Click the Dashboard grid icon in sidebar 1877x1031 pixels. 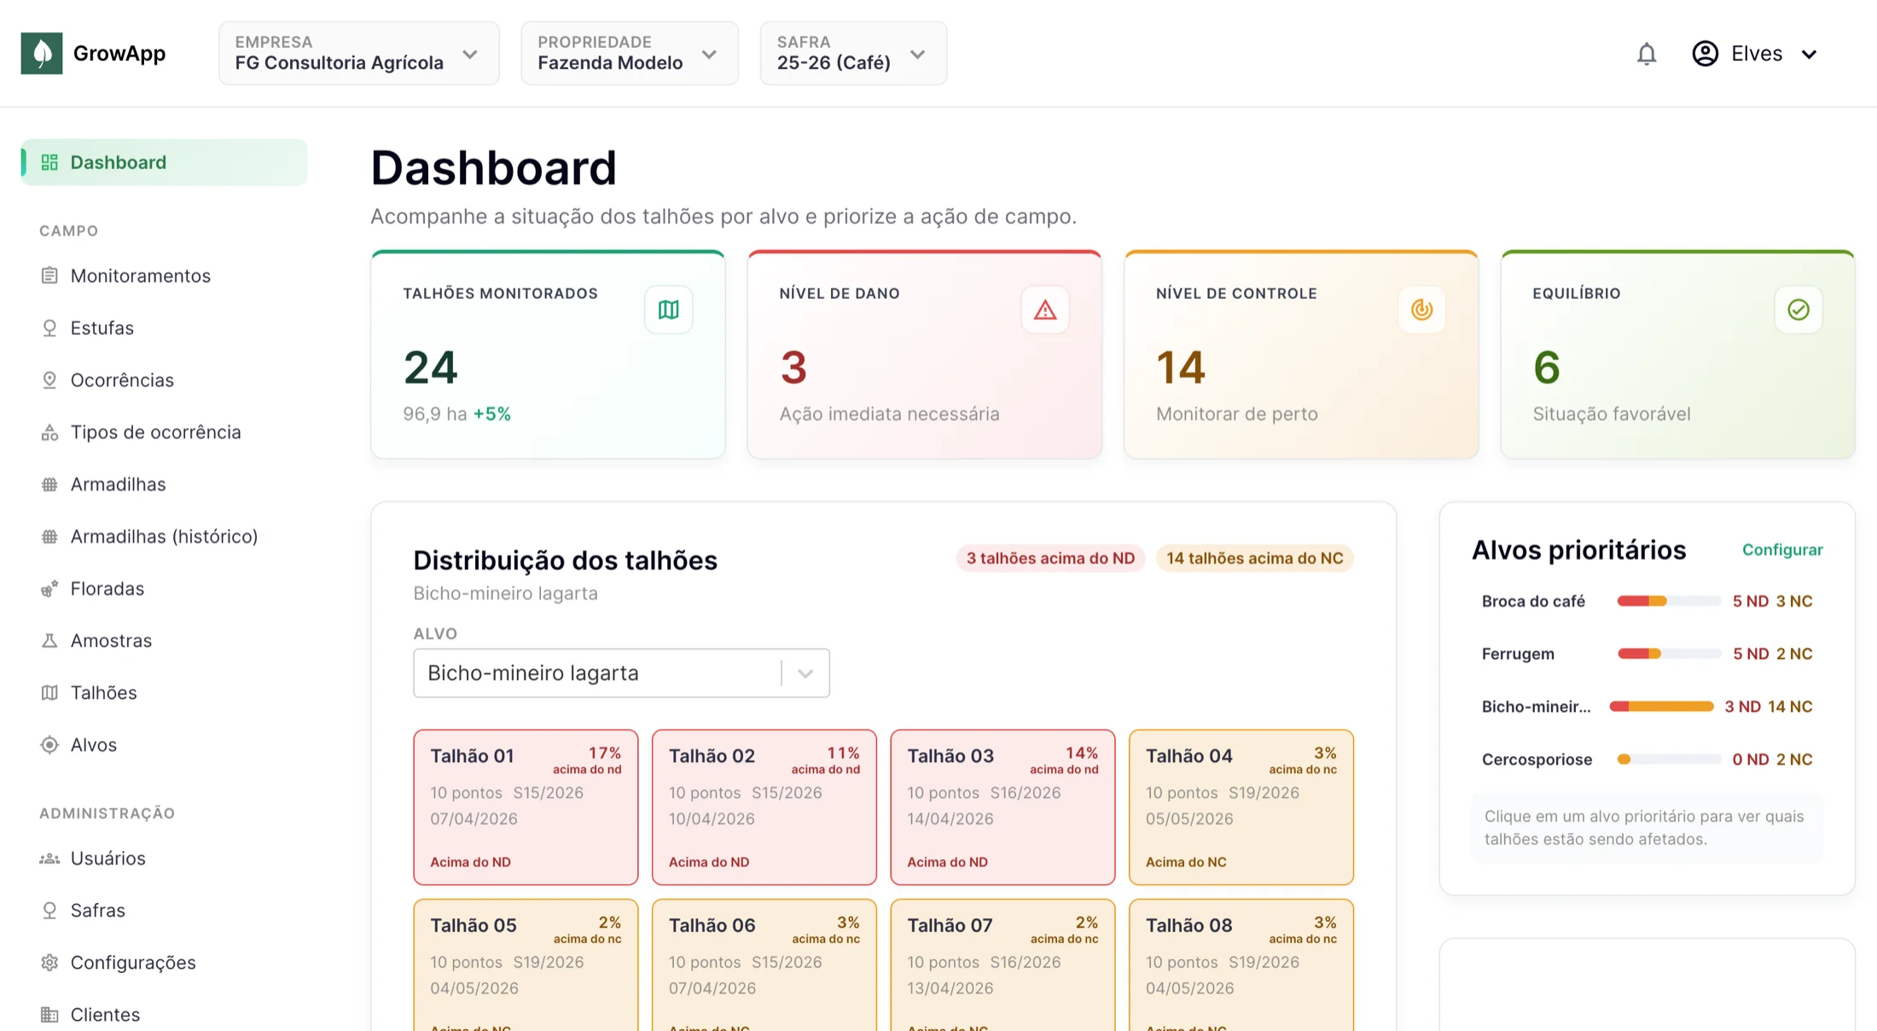coord(49,162)
